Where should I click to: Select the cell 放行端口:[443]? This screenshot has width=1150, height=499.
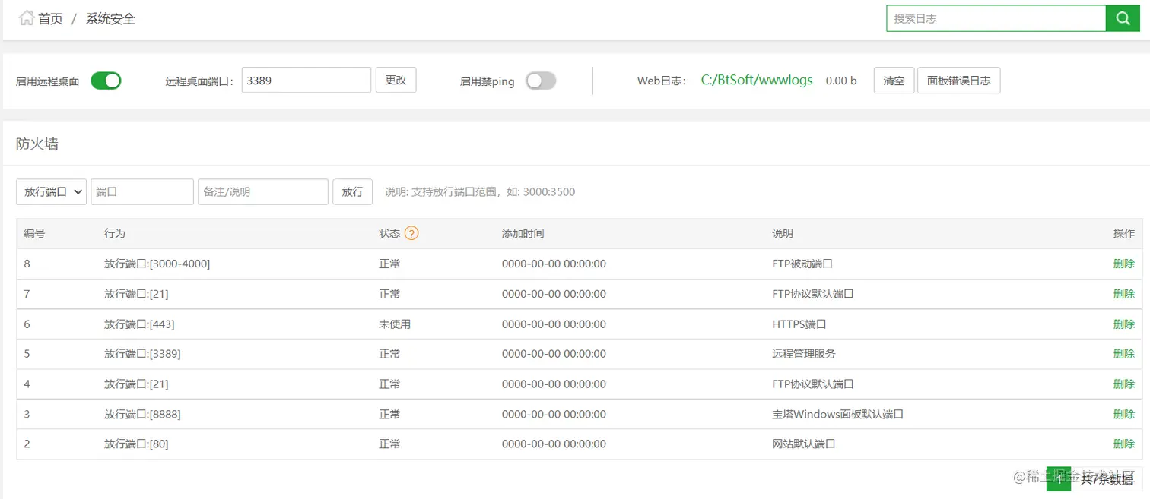(x=139, y=324)
